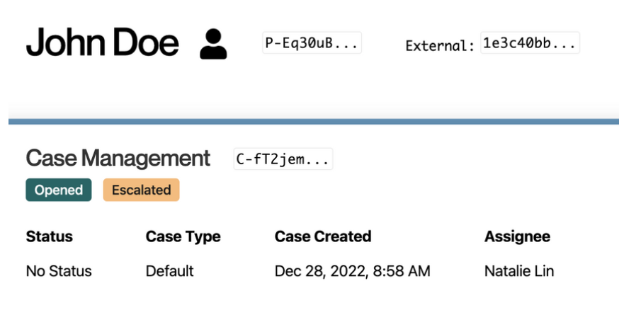Screen dimensions: 619x320
Task: Open the John Doe name heading
Action: click(102, 42)
